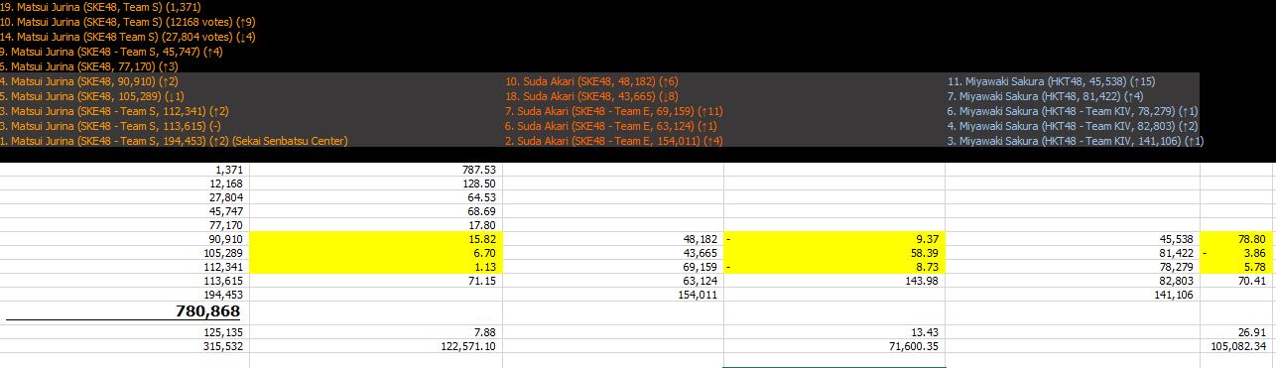Viewport: 1276px width, 368px height.
Task: Select the cell containing 1,371
Action: click(125, 171)
